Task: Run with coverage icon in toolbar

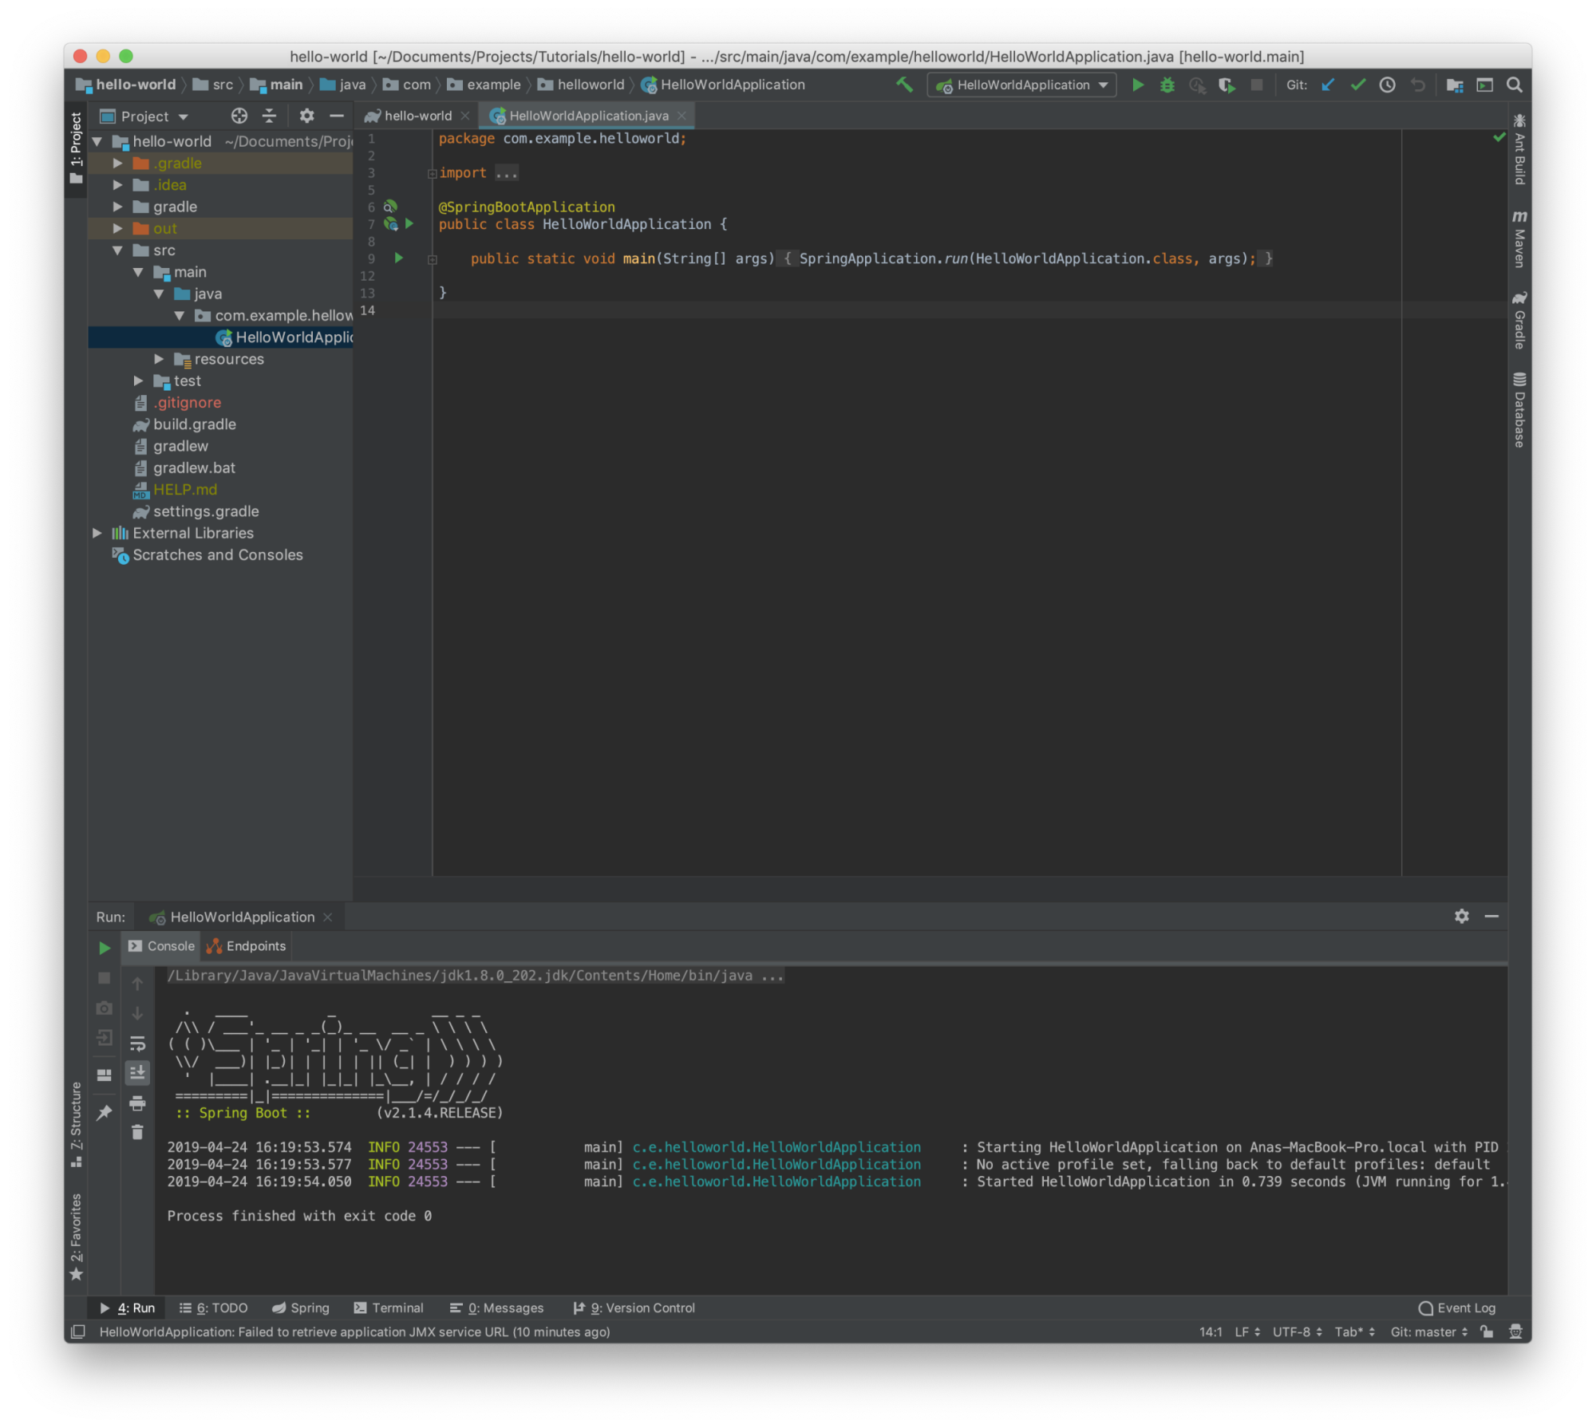Action: [1227, 85]
